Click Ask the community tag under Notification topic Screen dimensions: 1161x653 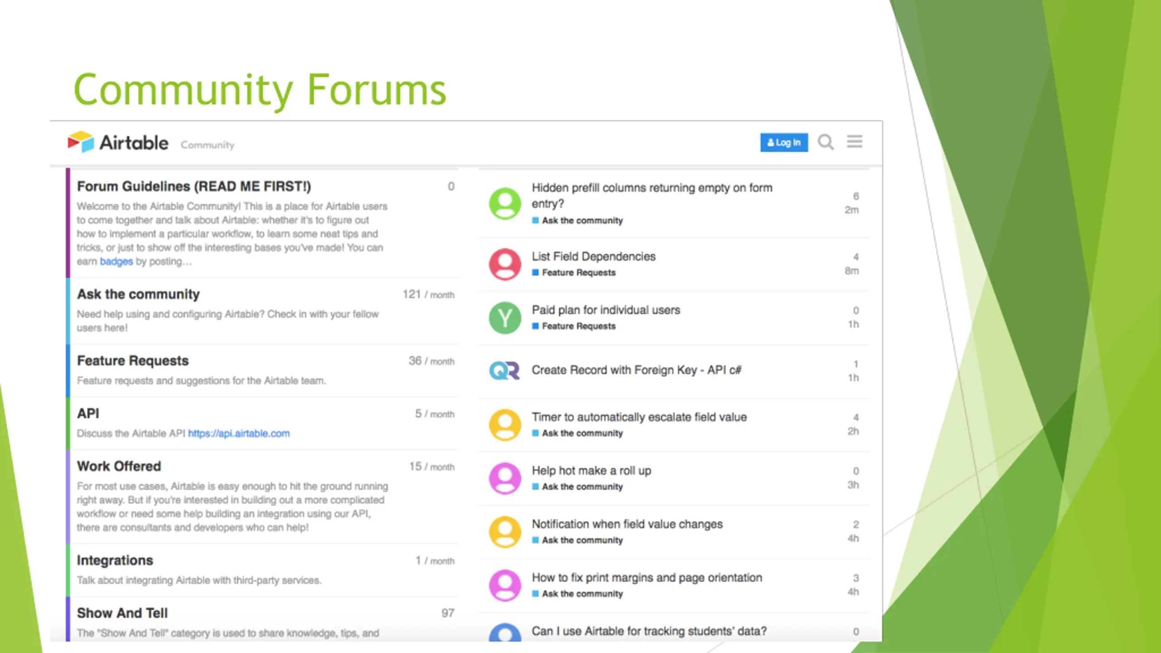577,540
